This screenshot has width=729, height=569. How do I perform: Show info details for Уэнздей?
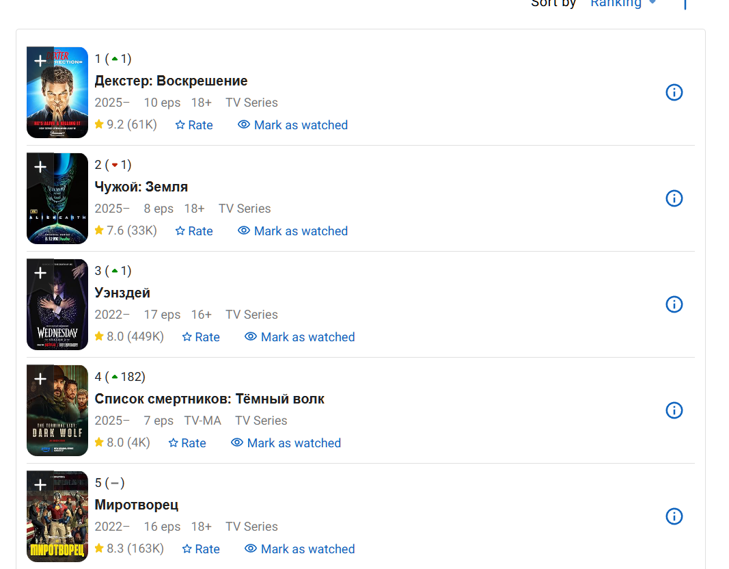tap(674, 304)
